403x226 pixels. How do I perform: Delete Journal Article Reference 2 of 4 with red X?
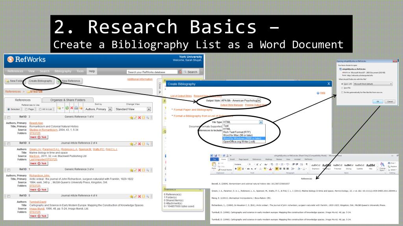[x=139, y=144]
